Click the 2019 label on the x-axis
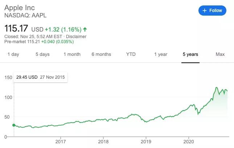This screenshot has height=148, width=234. click(146, 141)
